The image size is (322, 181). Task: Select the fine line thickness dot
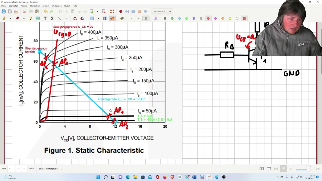[x=131, y=18]
